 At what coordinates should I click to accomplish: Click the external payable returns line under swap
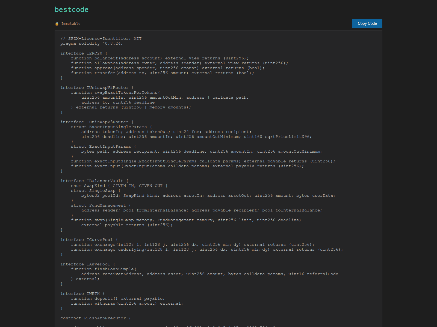pyautogui.click(x=127, y=225)
